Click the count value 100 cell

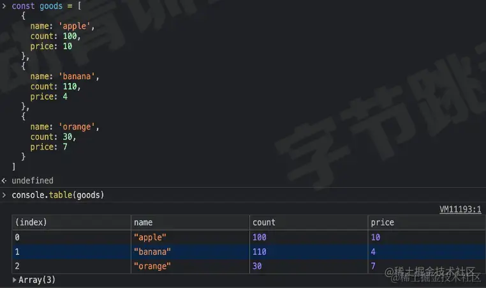[260, 238]
